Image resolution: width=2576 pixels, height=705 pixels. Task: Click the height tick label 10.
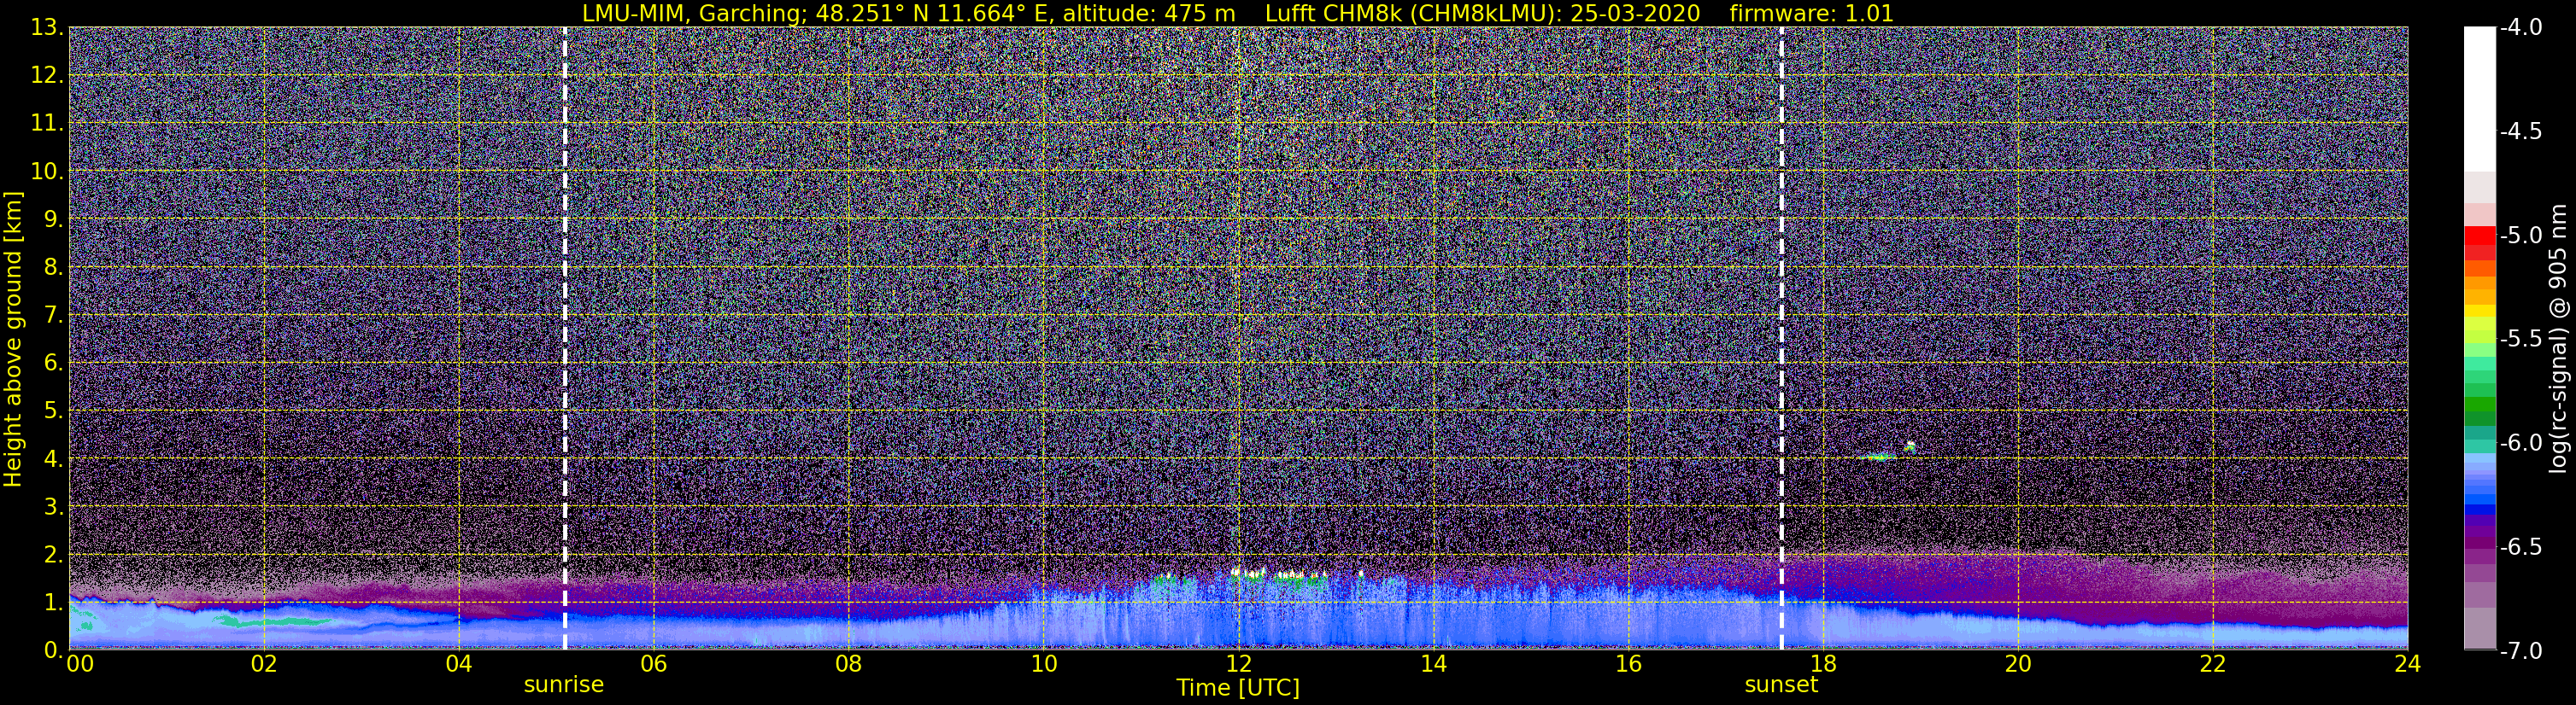point(47,172)
